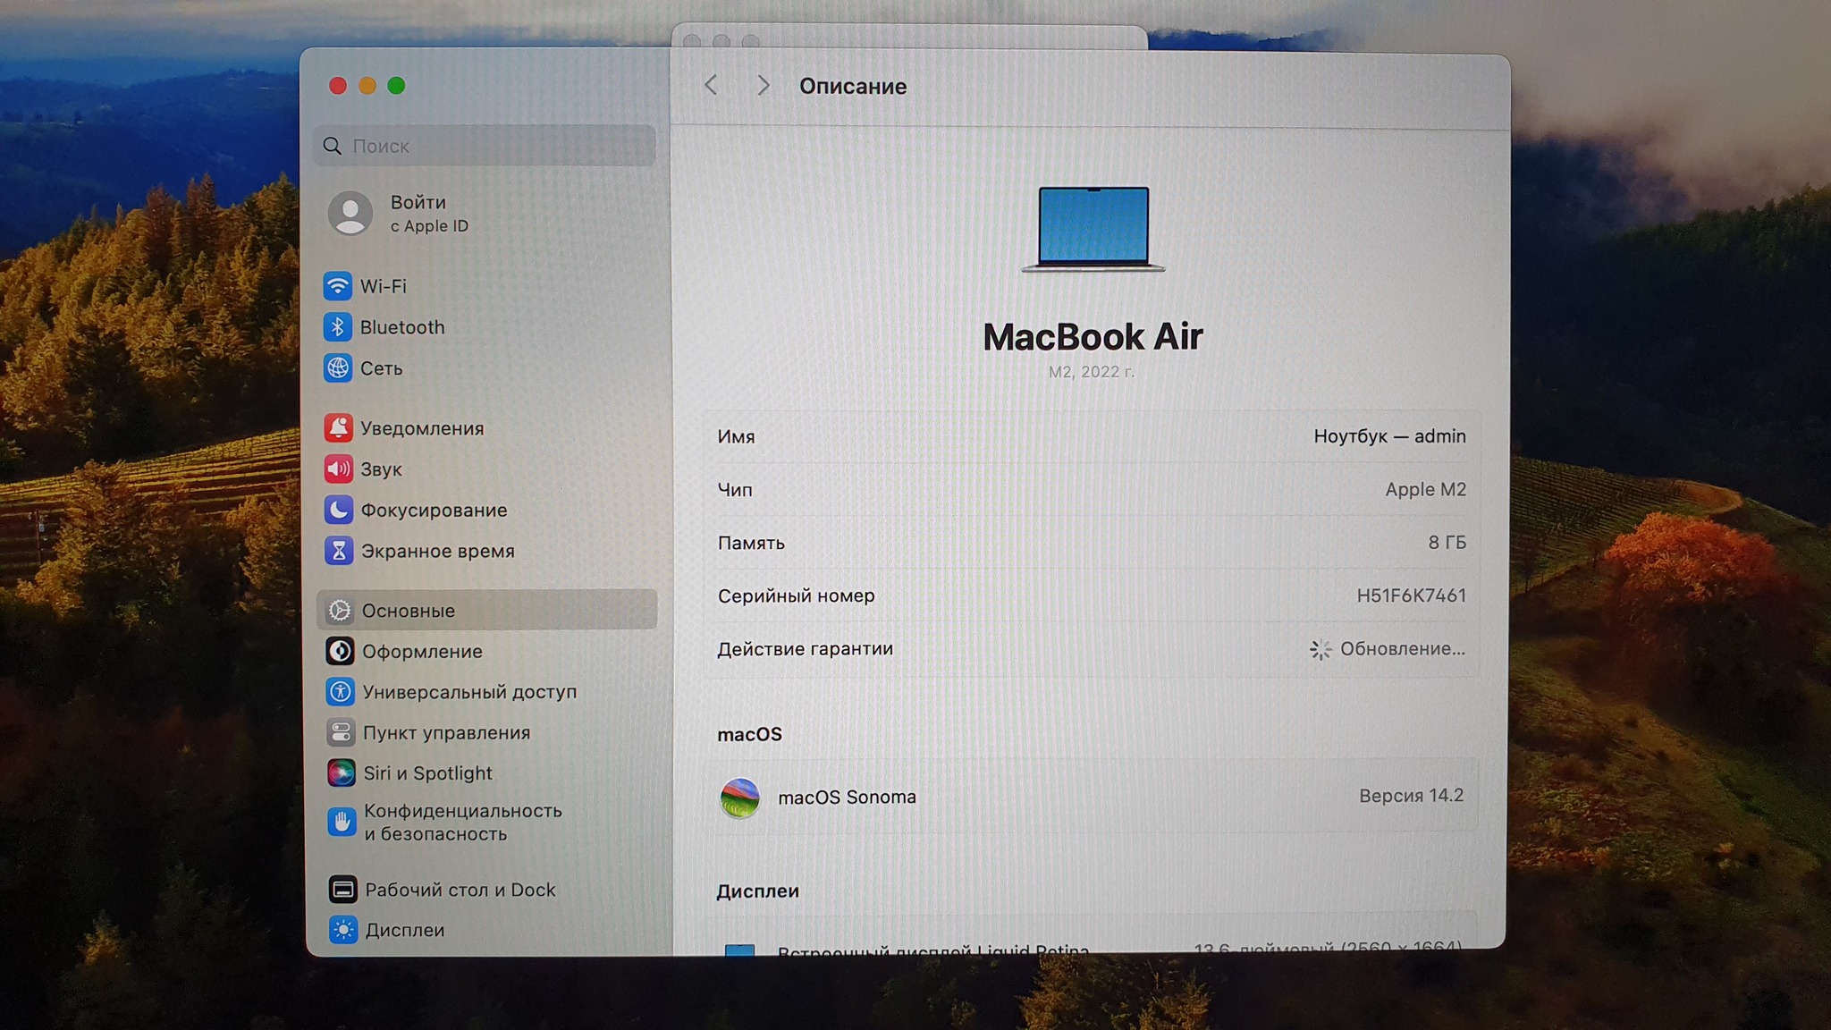Click the Фокусирование moon icon
1831x1030 pixels.
tap(338, 510)
